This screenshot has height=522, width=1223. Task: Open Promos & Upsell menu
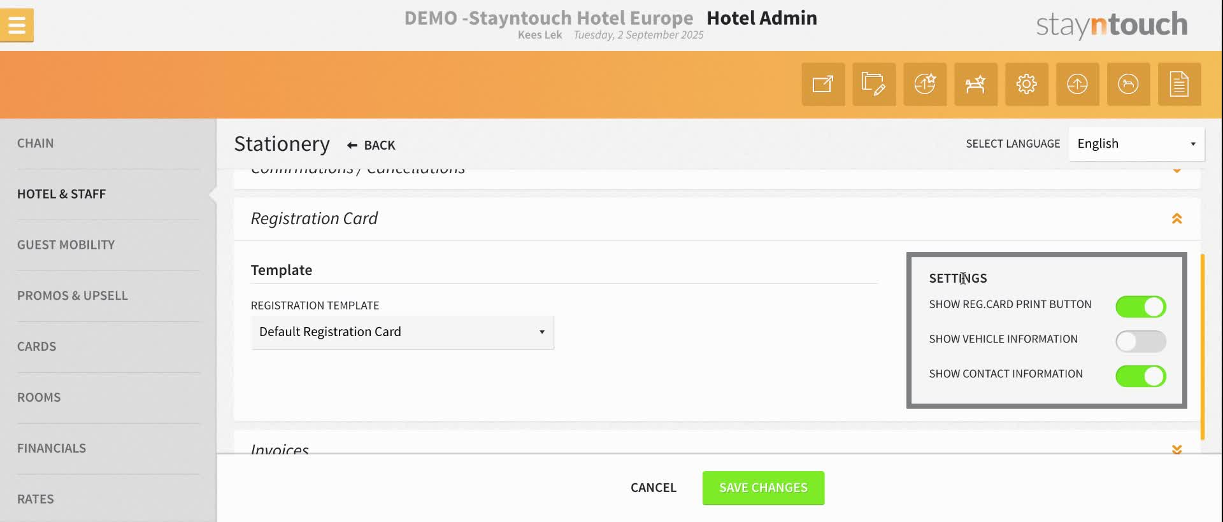(72, 296)
